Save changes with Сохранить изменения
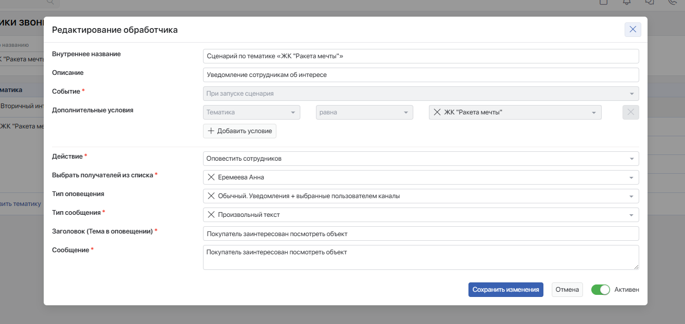685x324 pixels. click(x=506, y=290)
